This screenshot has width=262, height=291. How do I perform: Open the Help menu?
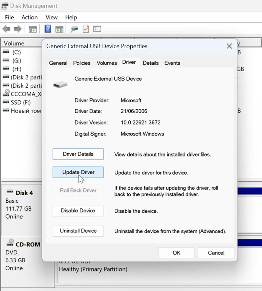pos(71,17)
